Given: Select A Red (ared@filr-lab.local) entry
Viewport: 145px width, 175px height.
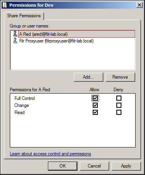Looking at the screenshot, I should (x=77, y=34).
